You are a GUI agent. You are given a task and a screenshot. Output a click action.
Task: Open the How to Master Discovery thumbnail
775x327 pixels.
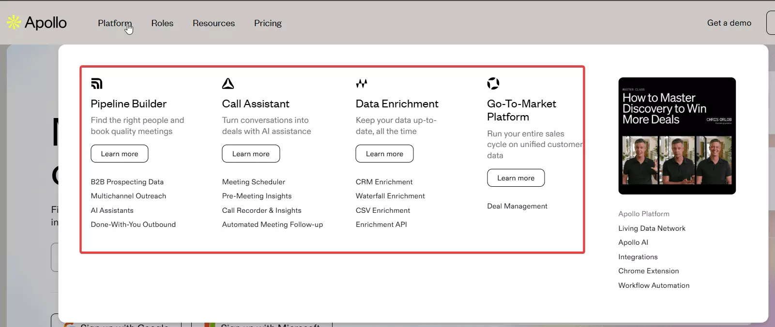(x=677, y=136)
